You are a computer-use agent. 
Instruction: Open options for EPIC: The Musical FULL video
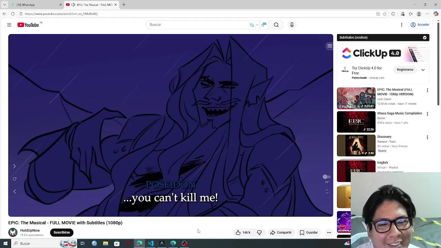[428, 90]
